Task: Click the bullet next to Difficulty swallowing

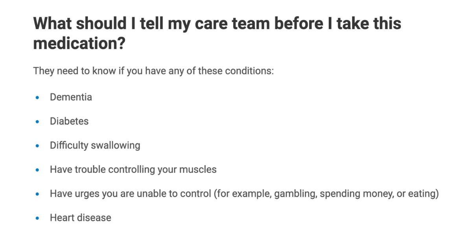Action: (x=37, y=146)
